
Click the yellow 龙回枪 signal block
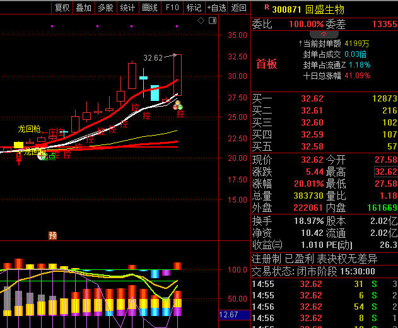[x=18, y=145]
